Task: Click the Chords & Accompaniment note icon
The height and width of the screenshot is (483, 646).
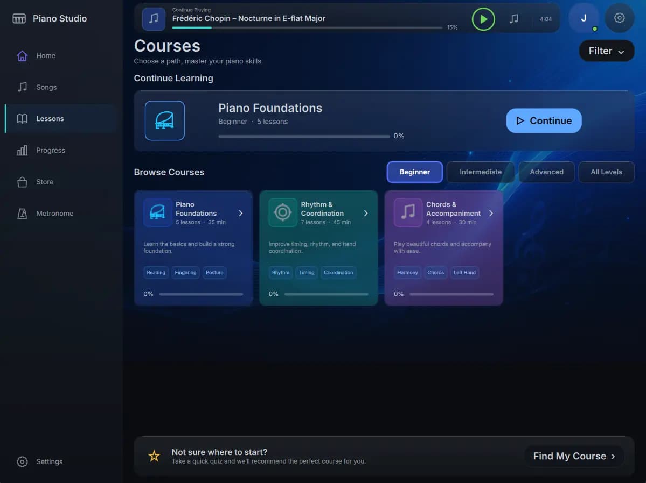Action: 408,212
